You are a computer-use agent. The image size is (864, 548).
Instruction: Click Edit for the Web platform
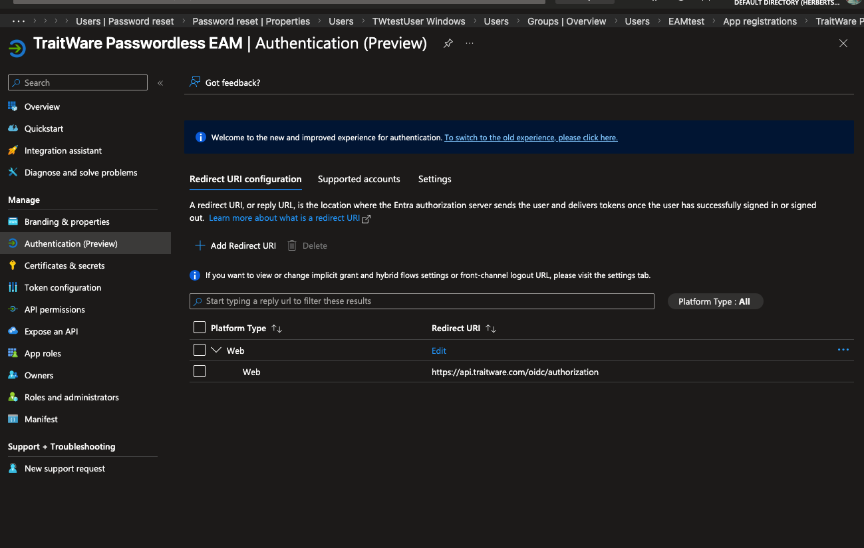click(439, 350)
